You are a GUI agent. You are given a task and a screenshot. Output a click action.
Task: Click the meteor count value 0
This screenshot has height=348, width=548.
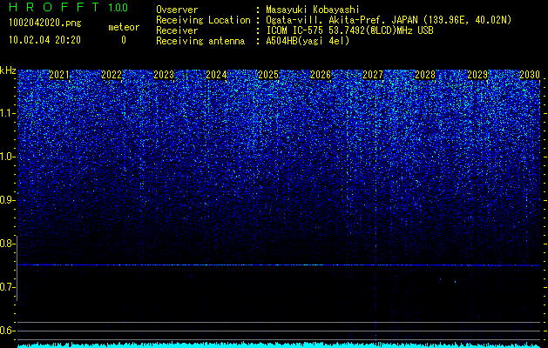(124, 40)
